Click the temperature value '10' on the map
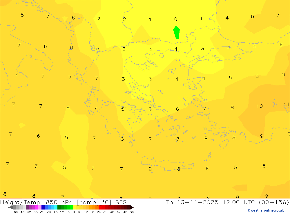The width and height of the screenshot is (290, 213). coord(260,106)
